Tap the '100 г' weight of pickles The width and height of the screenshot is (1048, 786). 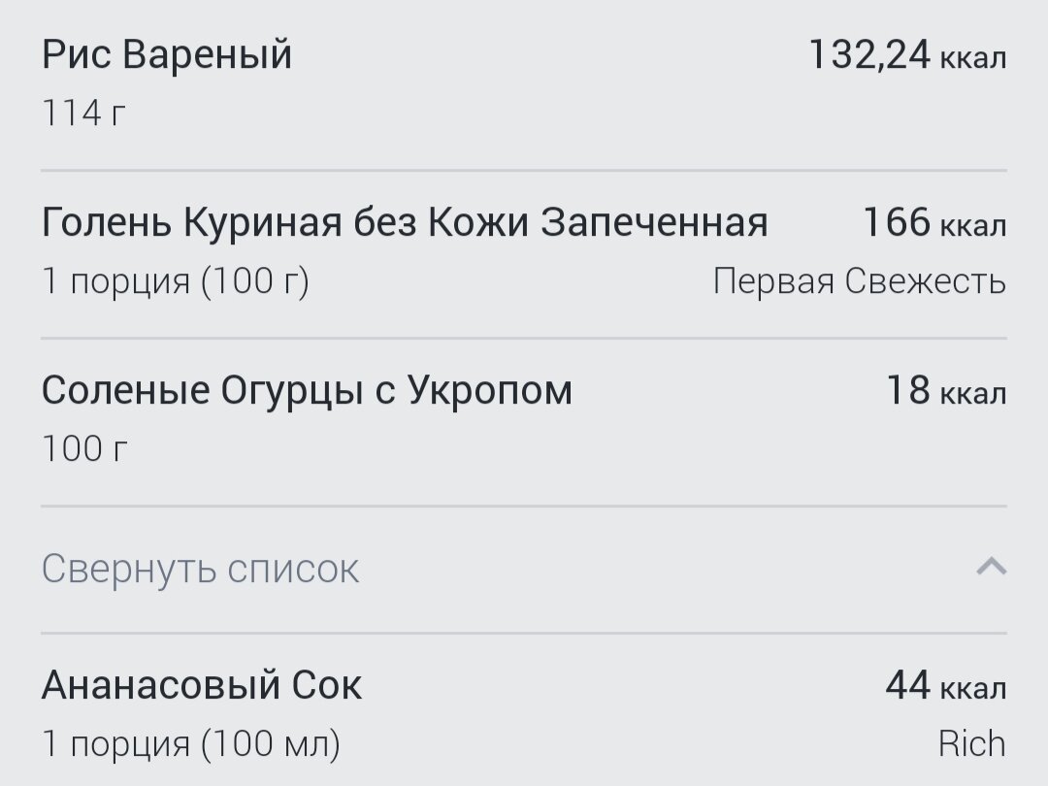coord(84,447)
